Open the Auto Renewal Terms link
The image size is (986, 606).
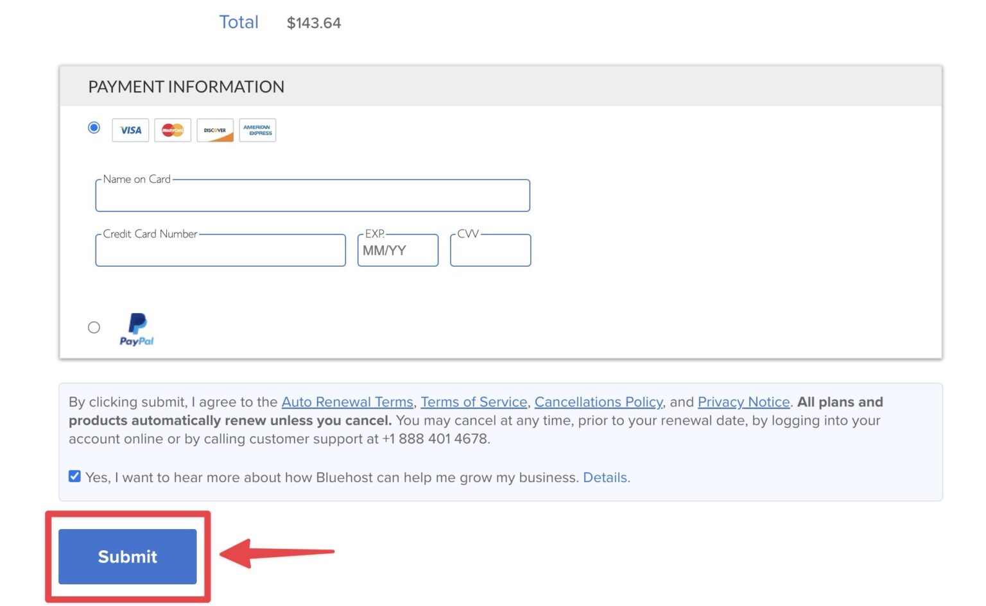coord(347,402)
